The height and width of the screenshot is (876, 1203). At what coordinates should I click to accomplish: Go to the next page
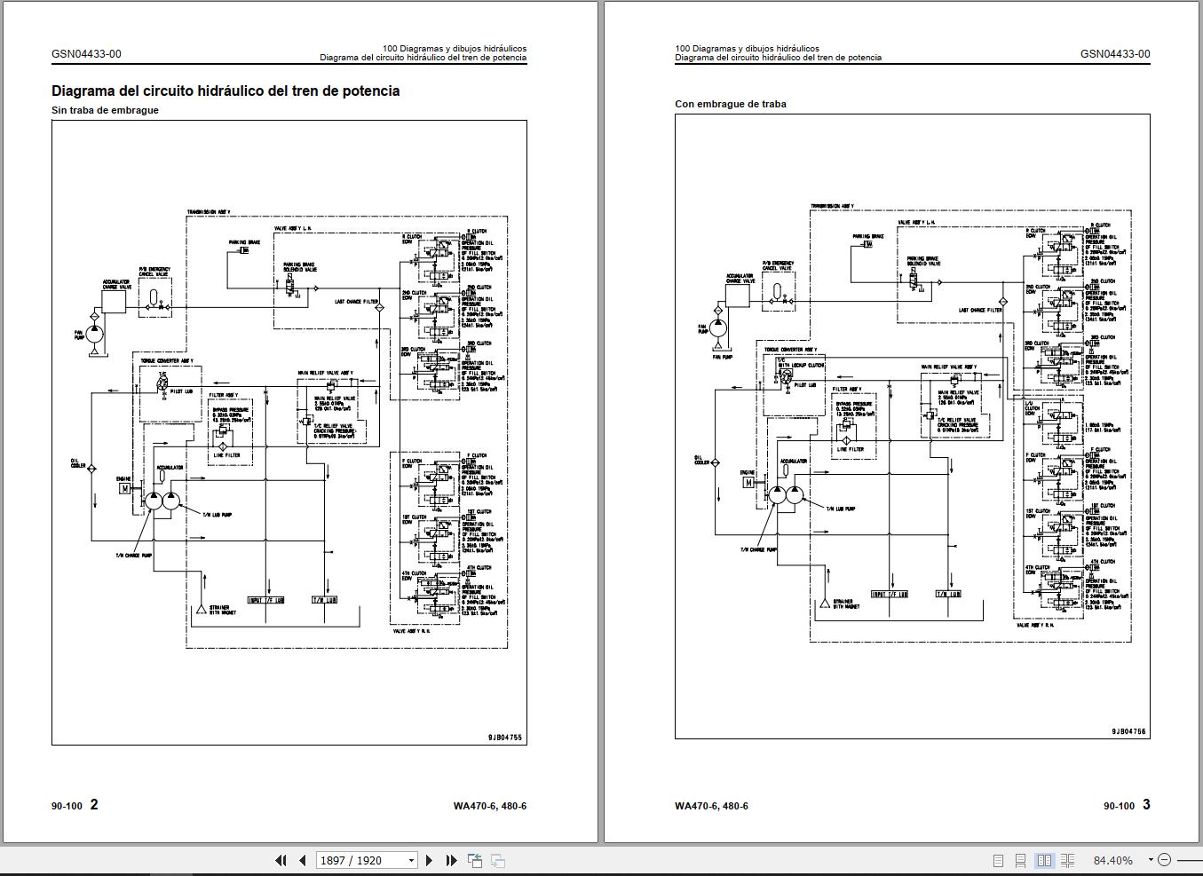coord(429,860)
